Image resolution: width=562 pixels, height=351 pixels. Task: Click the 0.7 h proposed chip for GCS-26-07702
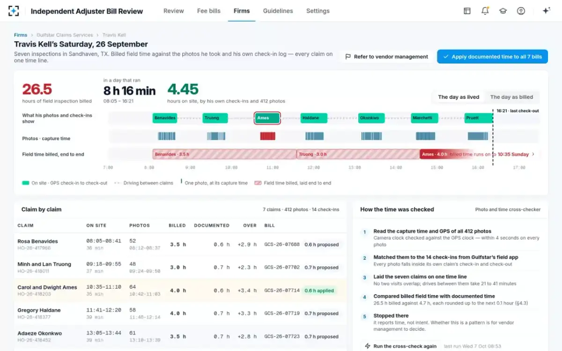(x=321, y=268)
